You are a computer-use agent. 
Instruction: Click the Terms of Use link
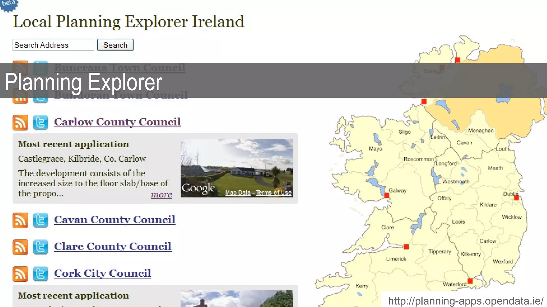click(274, 193)
